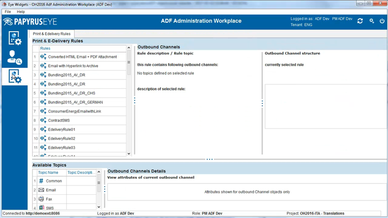
Task: Select rule ContractSMS
Action: point(59,120)
